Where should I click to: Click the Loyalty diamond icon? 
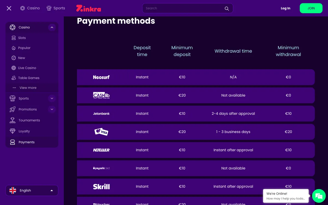tap(13, 131)
